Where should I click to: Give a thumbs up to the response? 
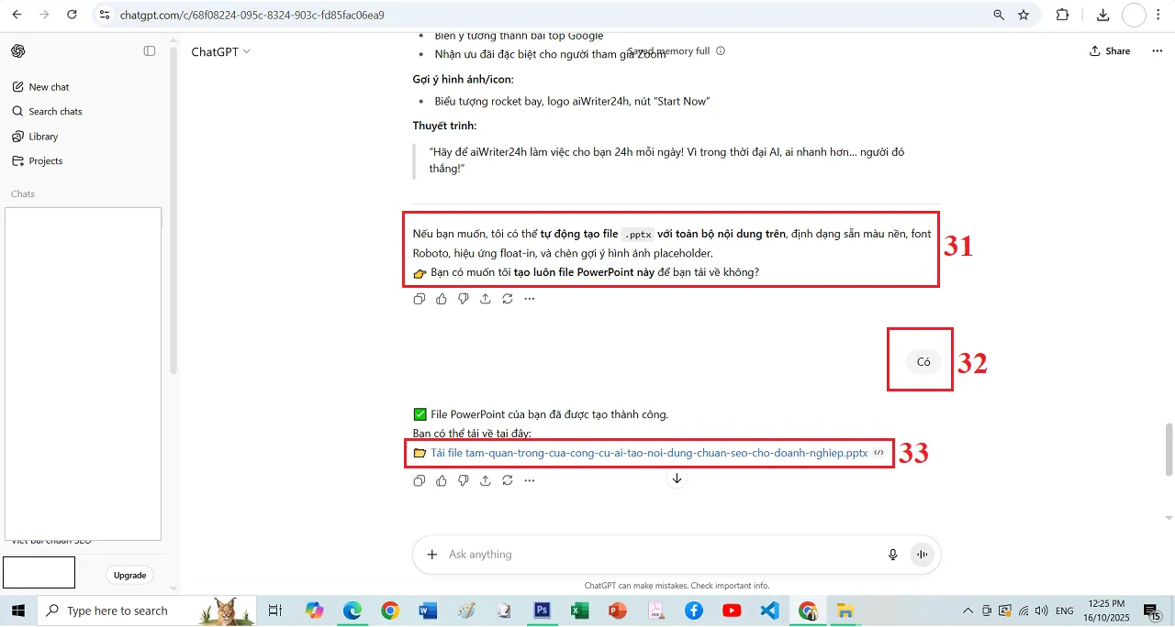[442, 480]
